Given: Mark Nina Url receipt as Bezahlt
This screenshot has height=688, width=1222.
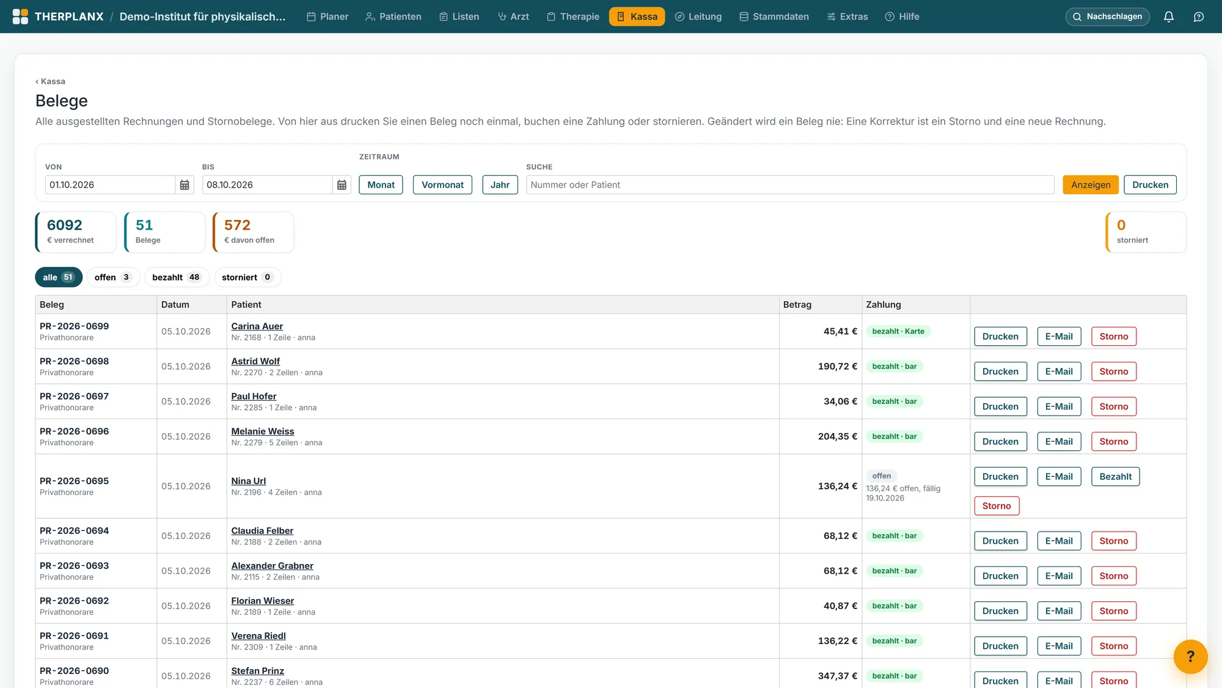Looking at the screenshot, I should [x=1115, y=477].
